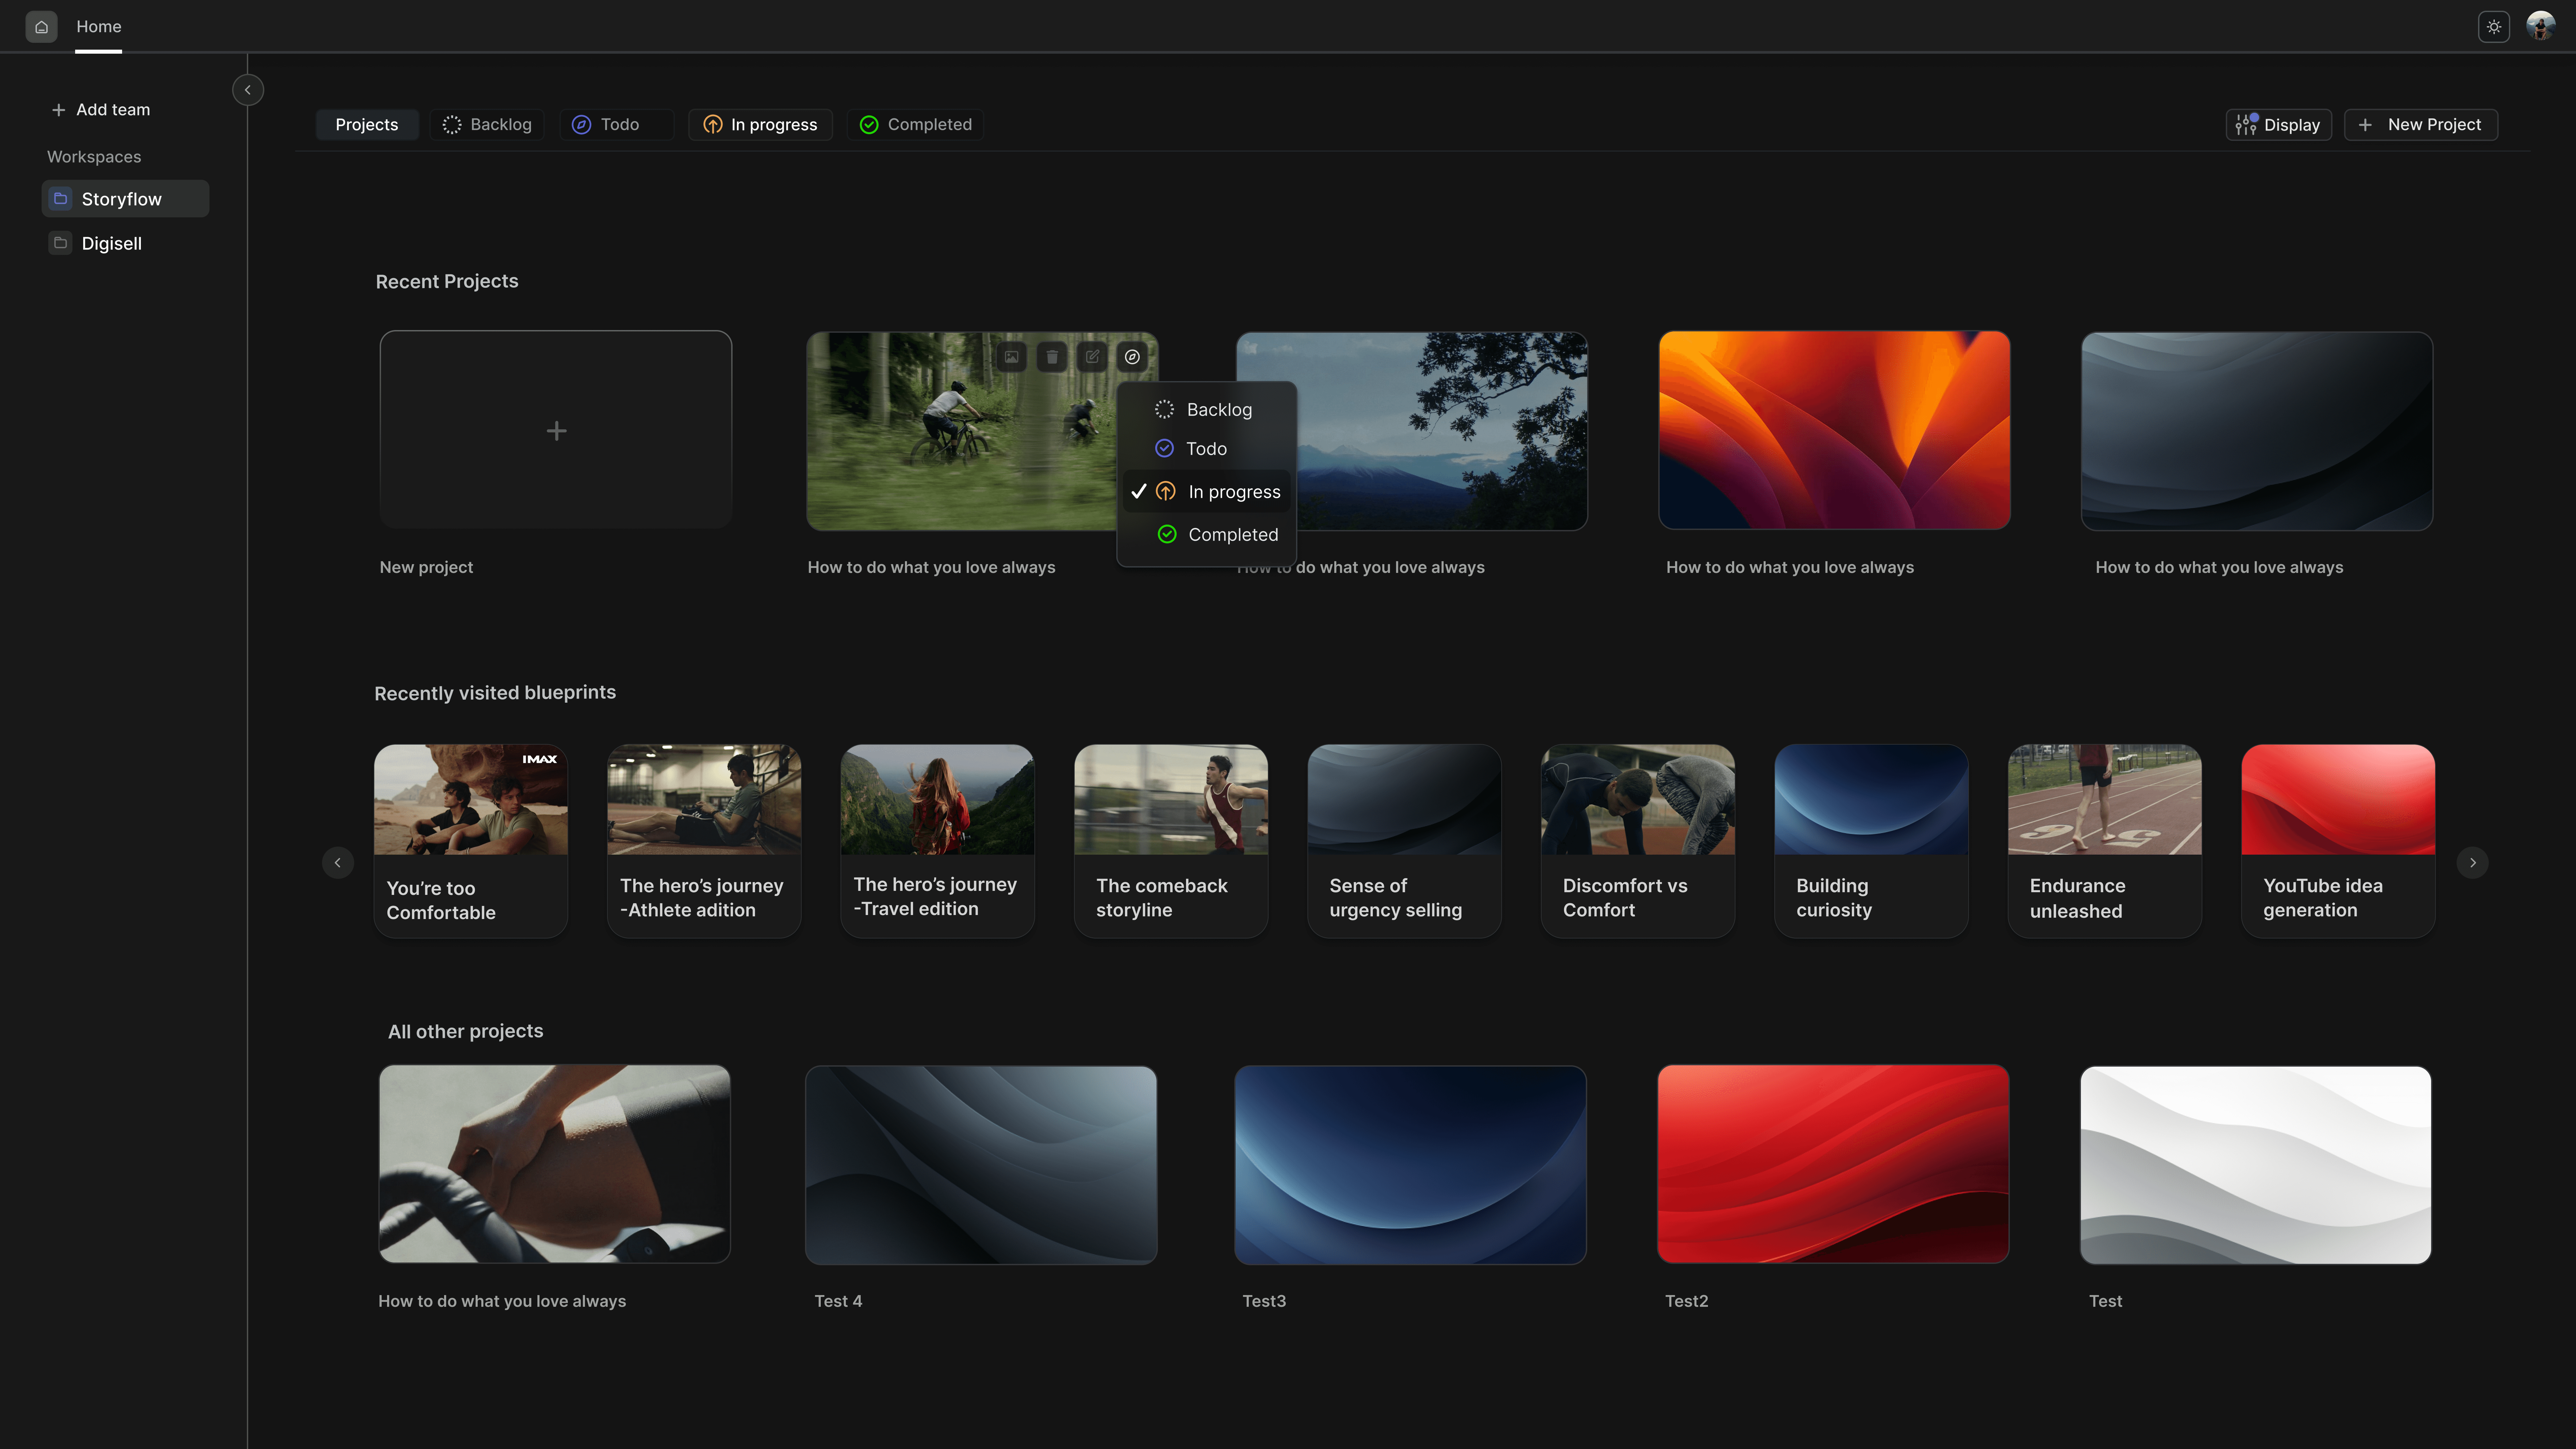2576x1449 pixels.
Task: Click the Digisell folder icon
Action: [60, 243]
